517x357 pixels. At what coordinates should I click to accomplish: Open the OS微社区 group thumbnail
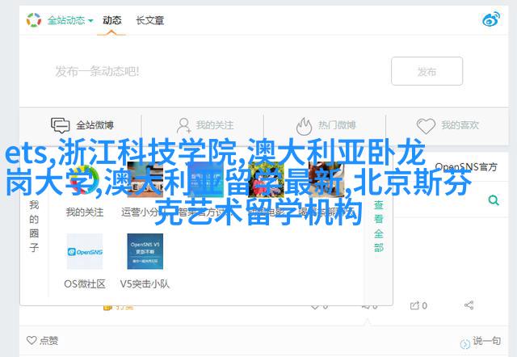[85, 251]
